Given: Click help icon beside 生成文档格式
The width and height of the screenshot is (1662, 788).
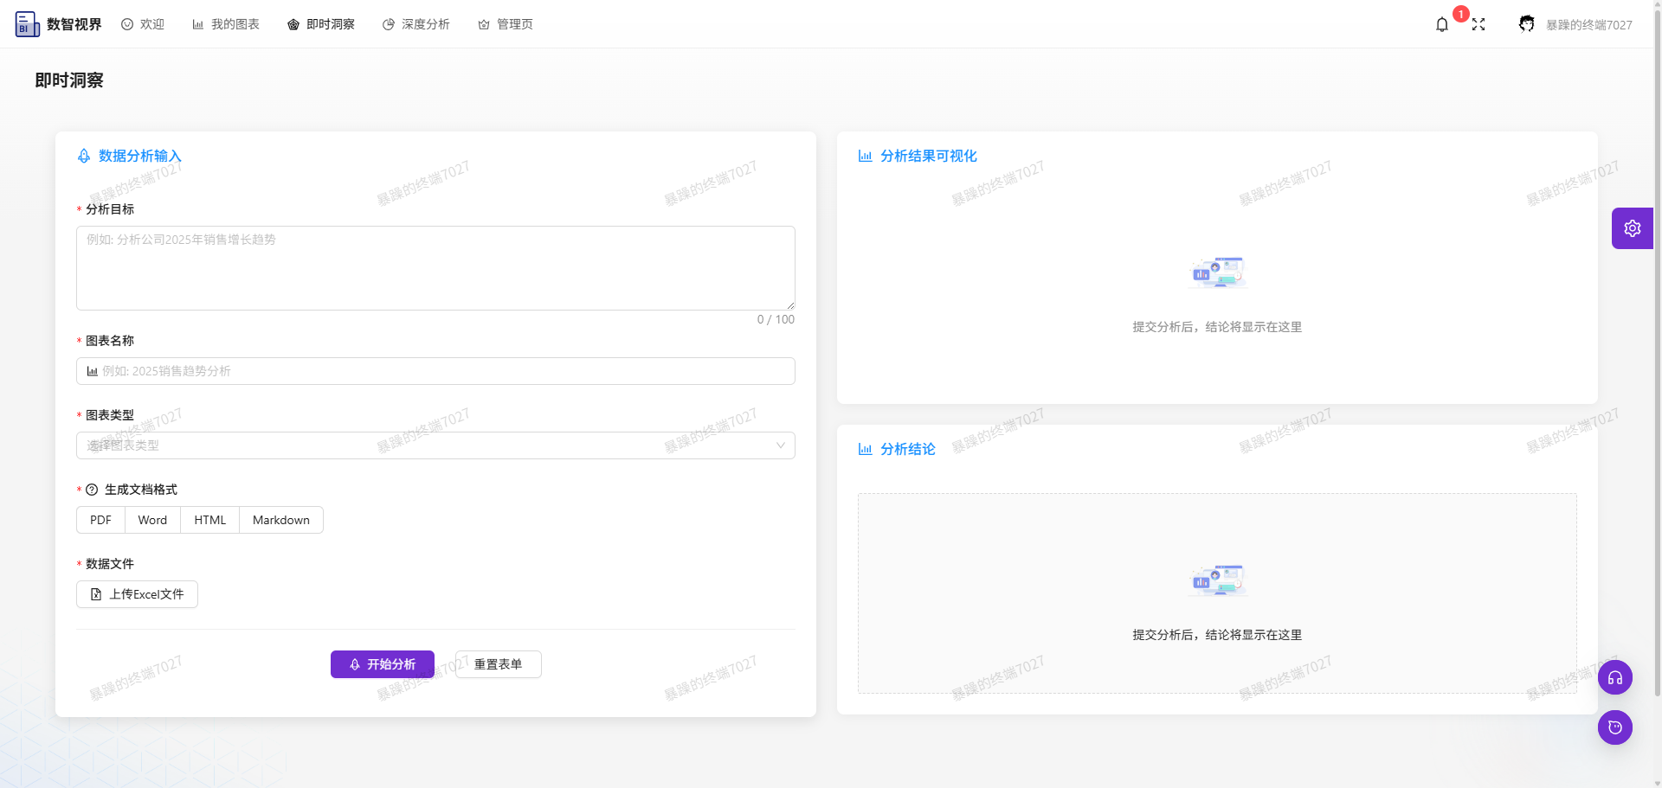Looking at the screenshot, I should point(92,490).
